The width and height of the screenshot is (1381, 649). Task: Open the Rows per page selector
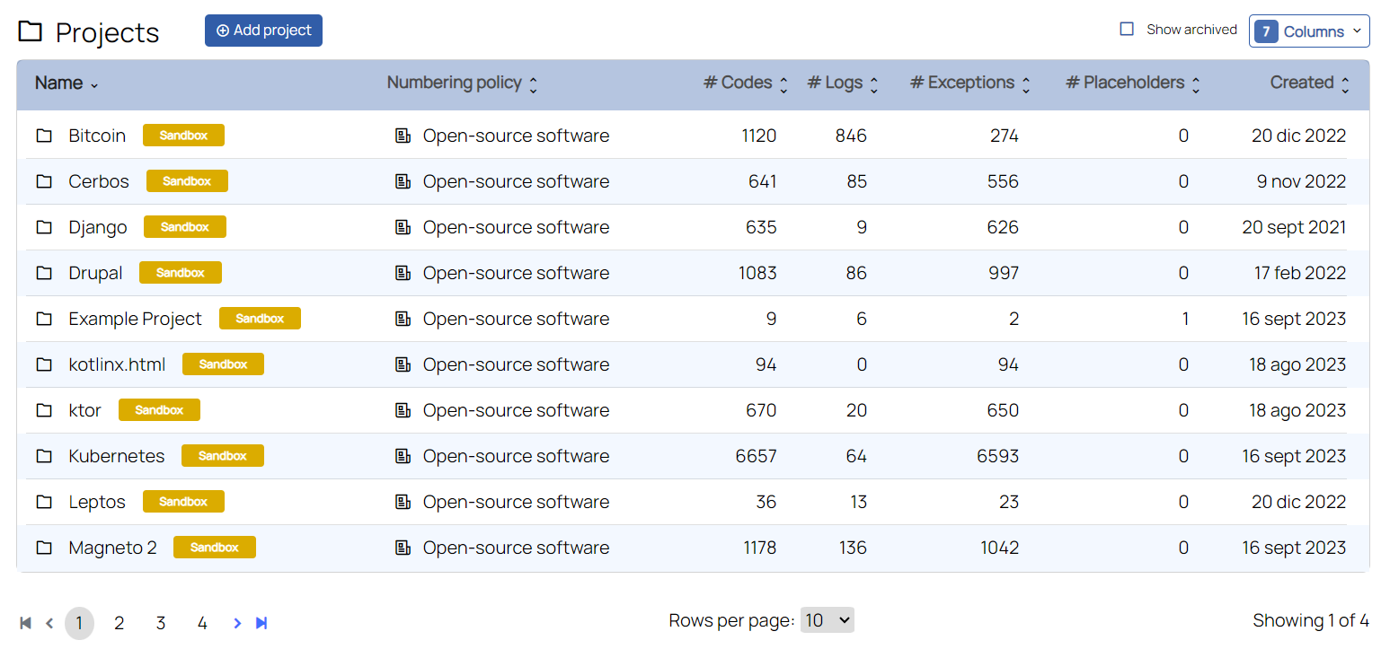pos(827,620)
